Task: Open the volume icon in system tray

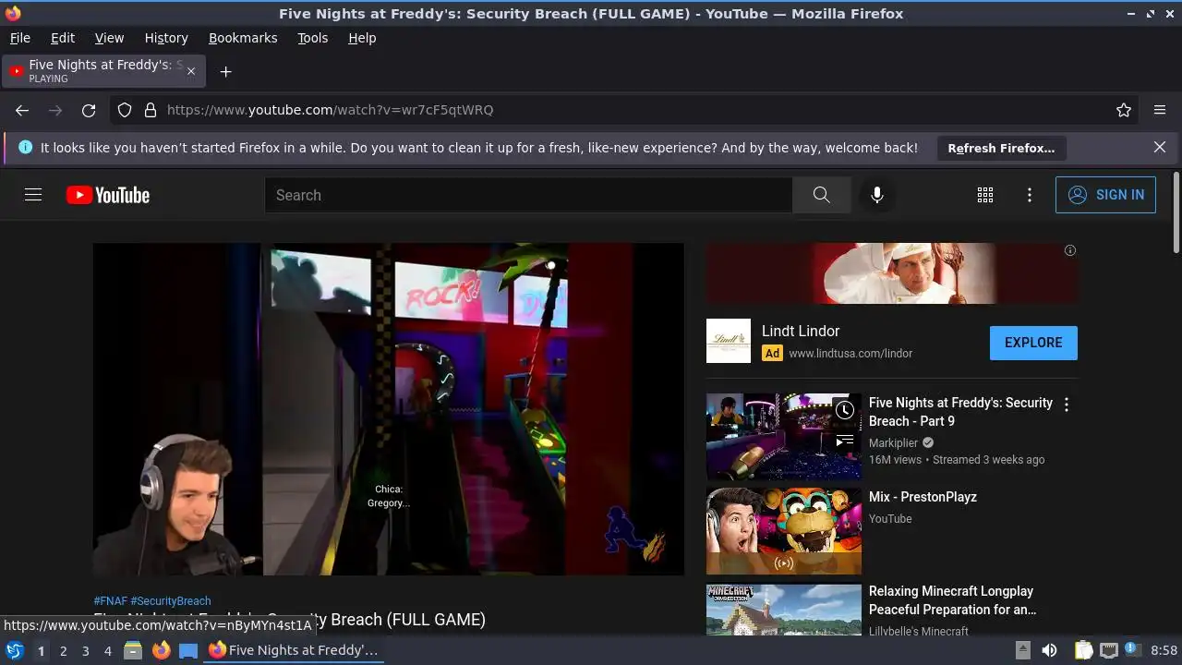Action: (x=1049, y=650)
